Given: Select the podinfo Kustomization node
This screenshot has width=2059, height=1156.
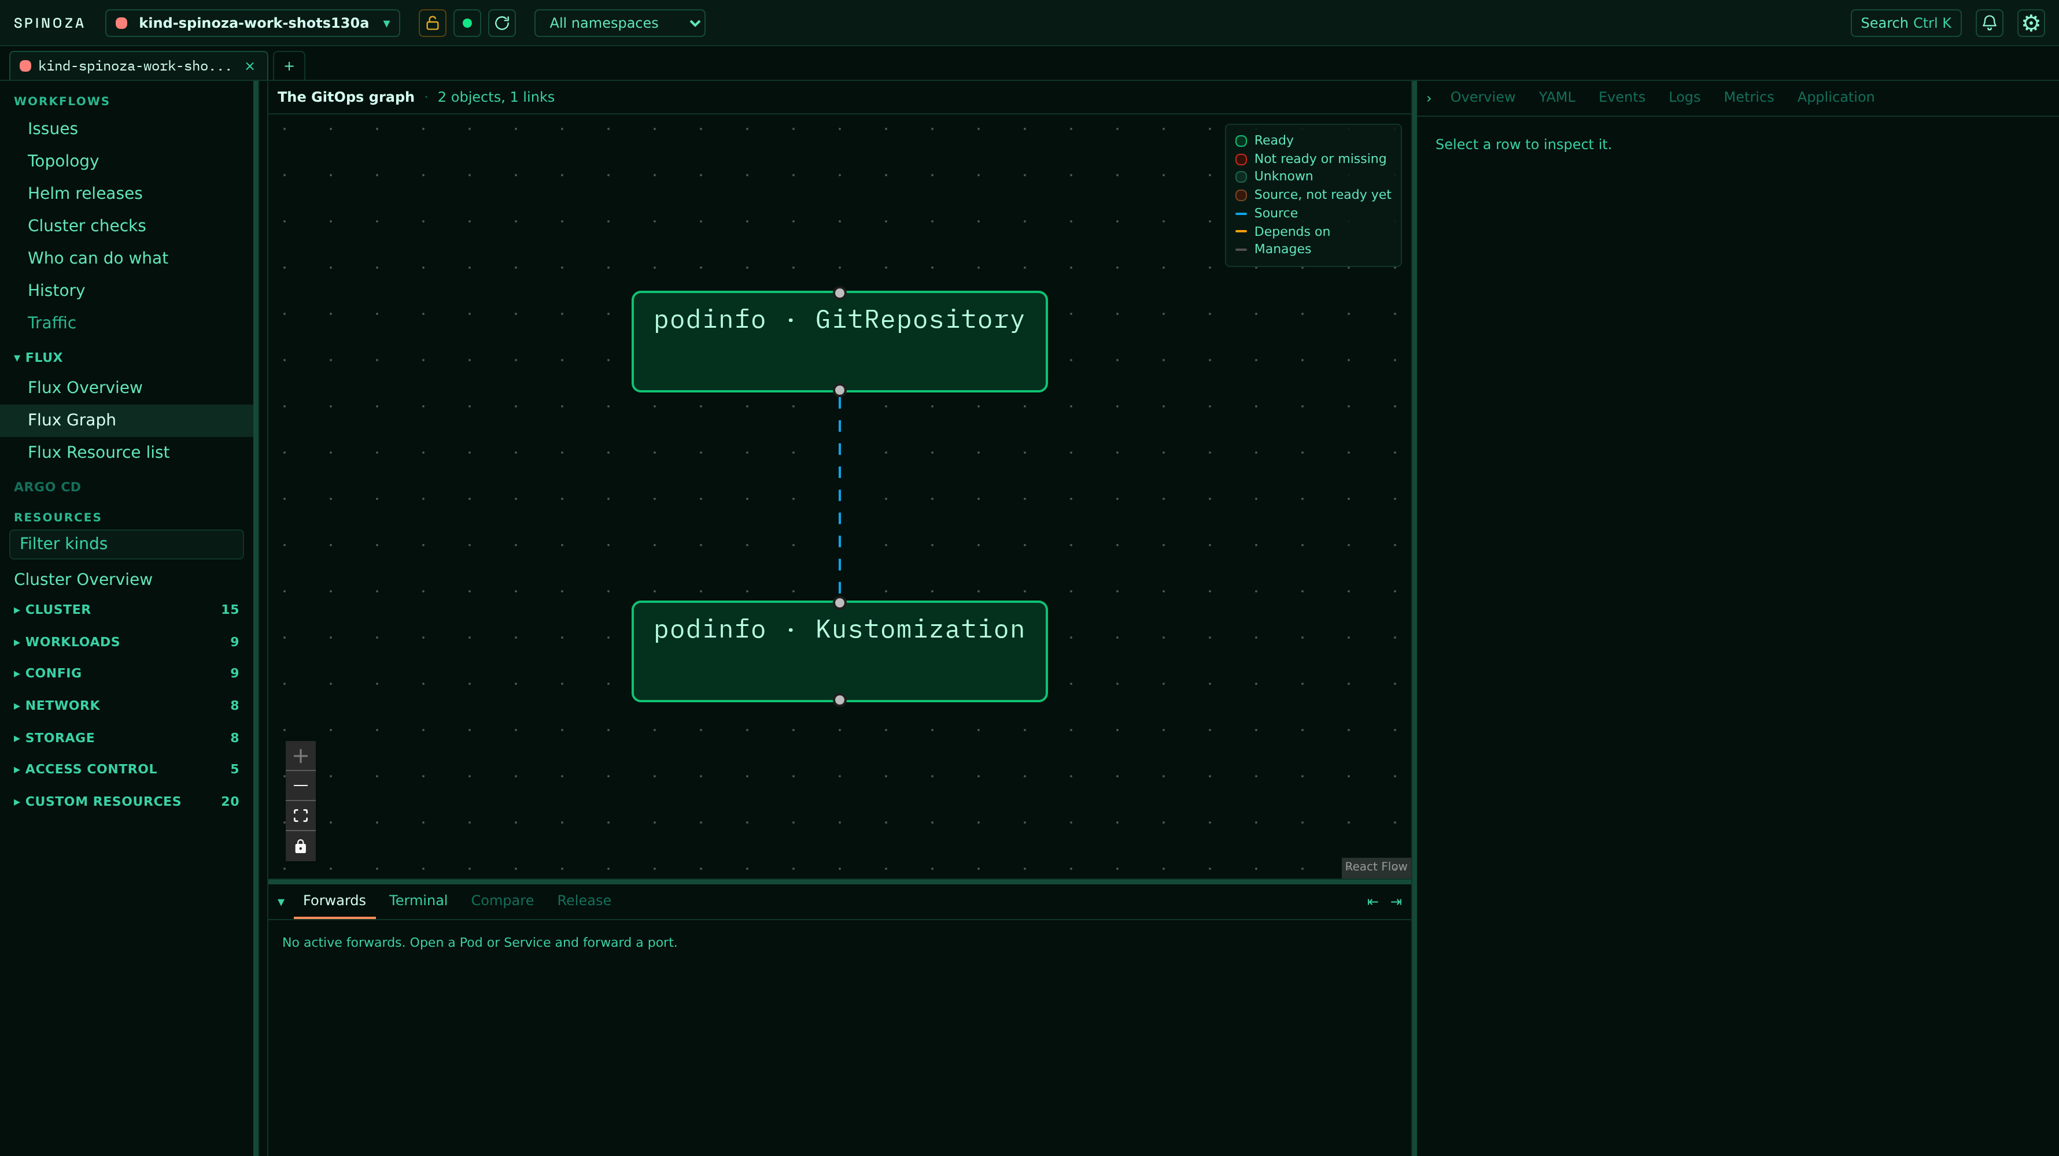Looking at the screenshot, I should pyautogui.click(x=839, y=651).
